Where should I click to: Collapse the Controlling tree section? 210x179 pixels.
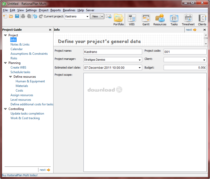(x=5, y=109)
